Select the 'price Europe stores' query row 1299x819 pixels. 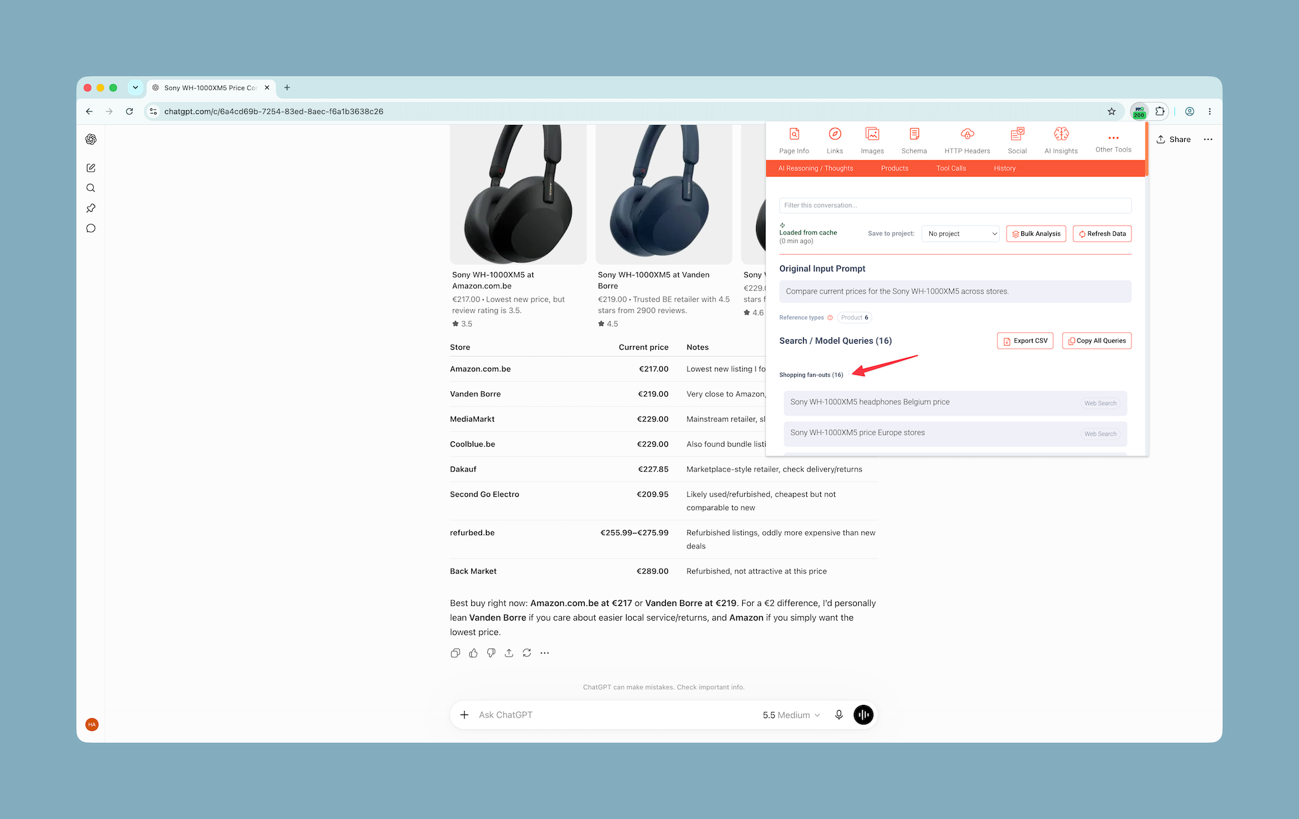coord(955,434)
